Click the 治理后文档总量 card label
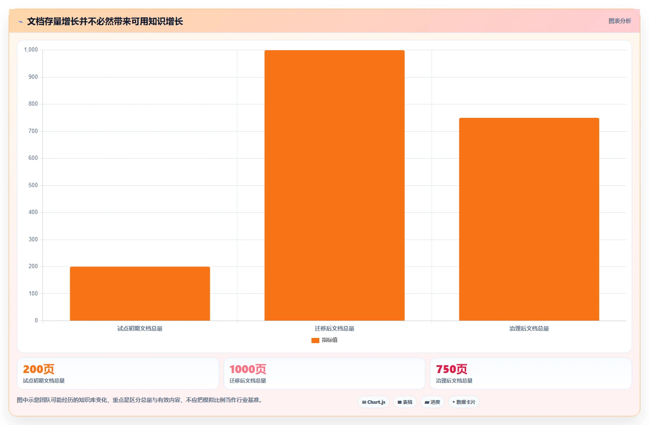This screenshot has width=649, height=425. click(x=454, y=381)
